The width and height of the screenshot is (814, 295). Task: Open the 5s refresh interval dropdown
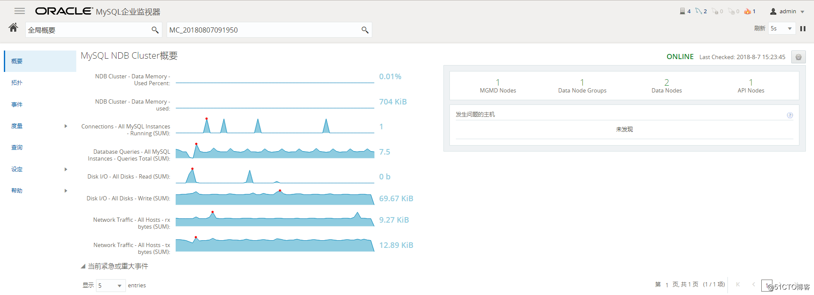coord(782,29)
